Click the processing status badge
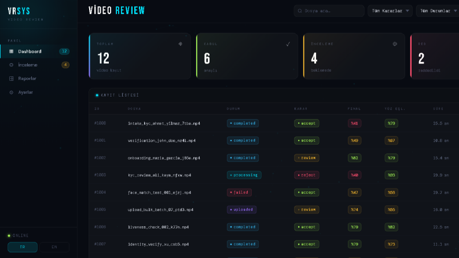The height and width of the screenshot is (258, 459). tap(244, 175)
